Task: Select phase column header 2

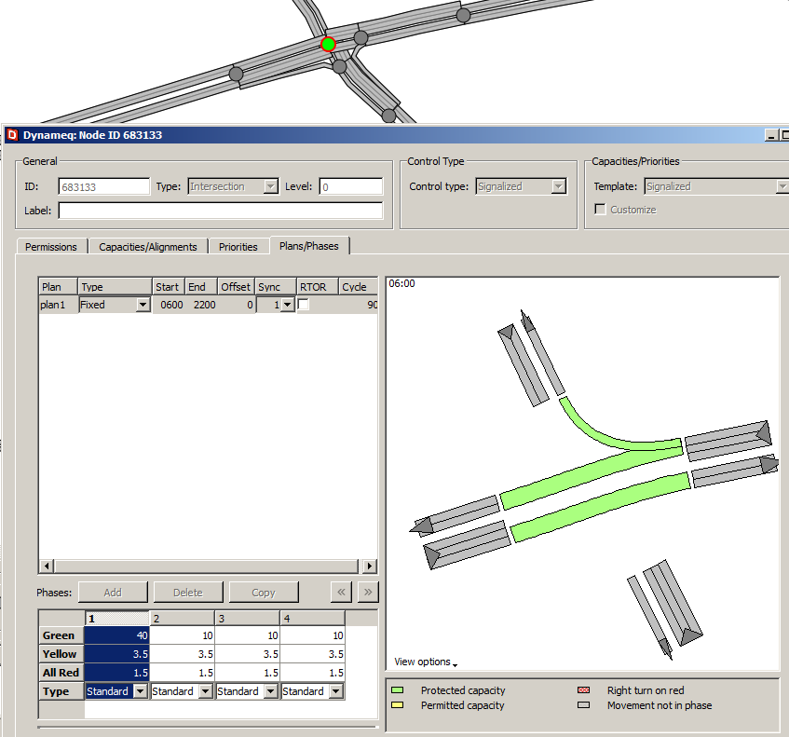Action: (x=183, y=618)
